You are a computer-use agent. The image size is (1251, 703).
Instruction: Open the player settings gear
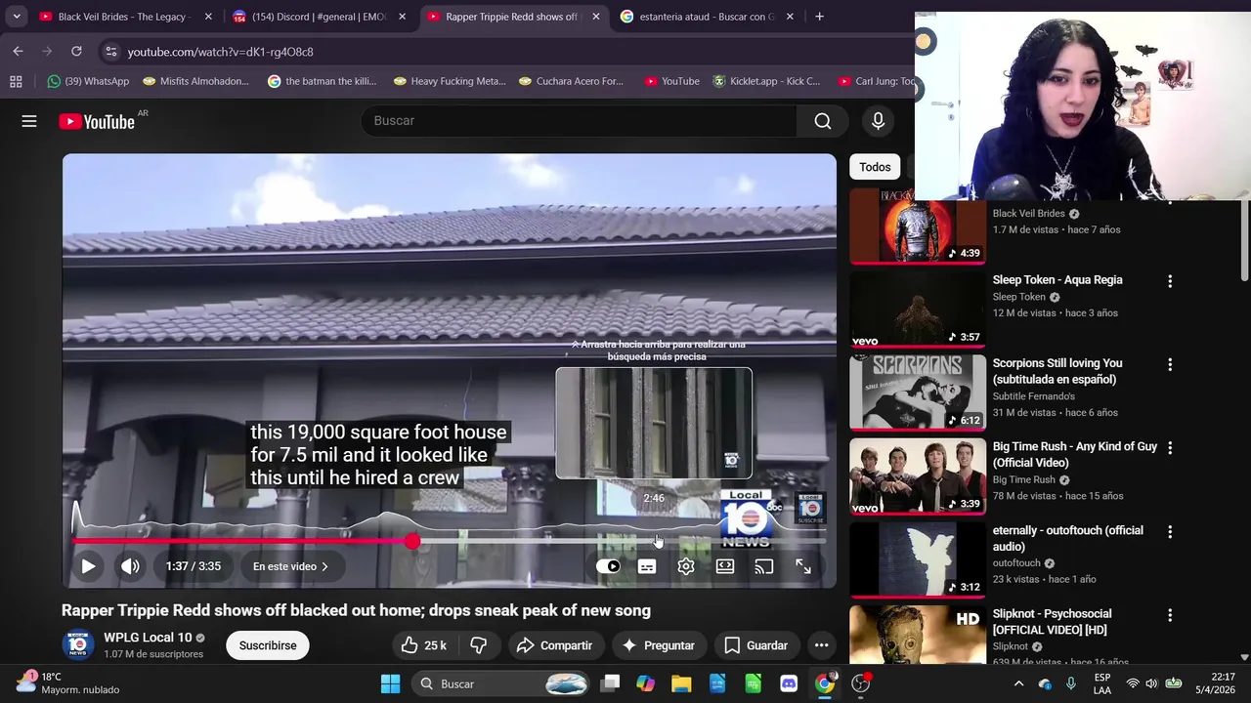(x=686, y=566)
